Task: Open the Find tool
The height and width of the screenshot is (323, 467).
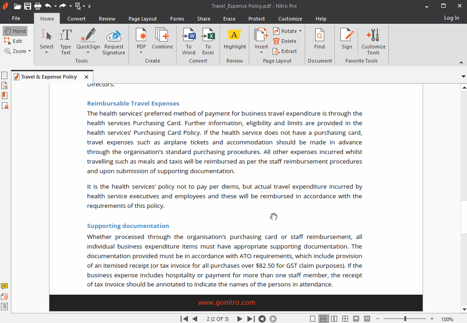Action: [320, 41]
